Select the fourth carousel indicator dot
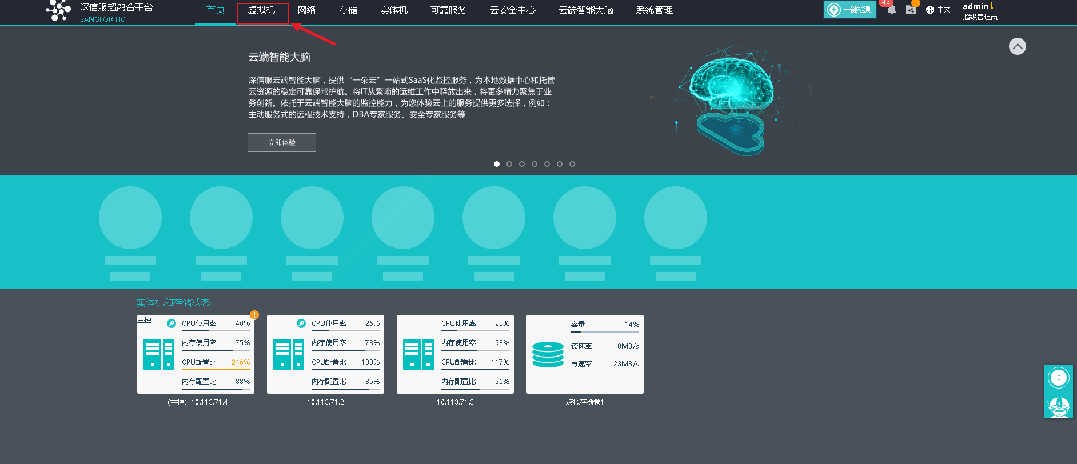Screen dimensions: 1077x464 (x=534, y=164)
